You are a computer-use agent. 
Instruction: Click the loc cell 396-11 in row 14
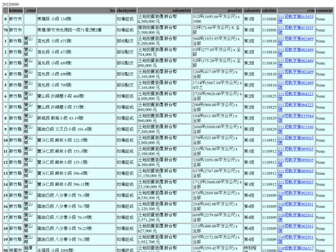pyautogui.click(x=76, y=184)
